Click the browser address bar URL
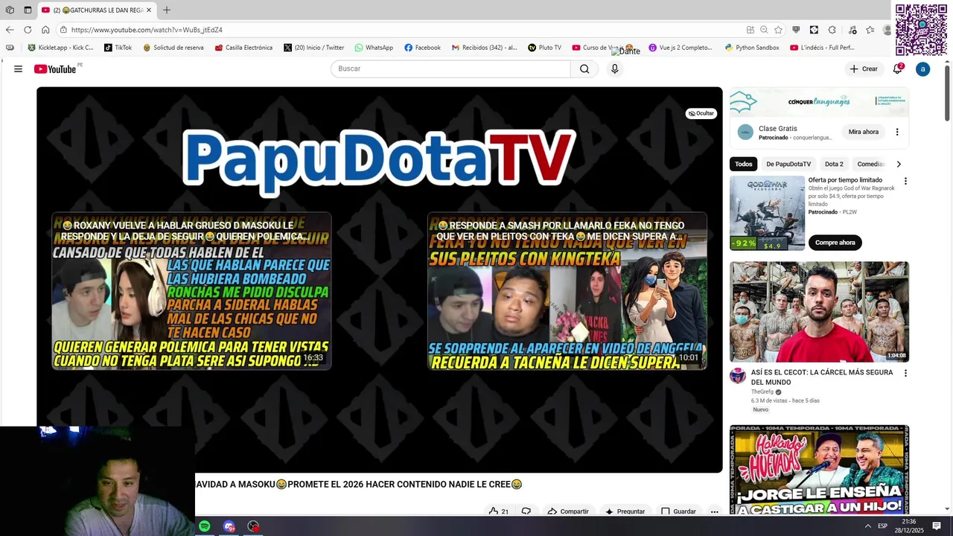The width and height of the screenshot is (953, 536). 147,30
